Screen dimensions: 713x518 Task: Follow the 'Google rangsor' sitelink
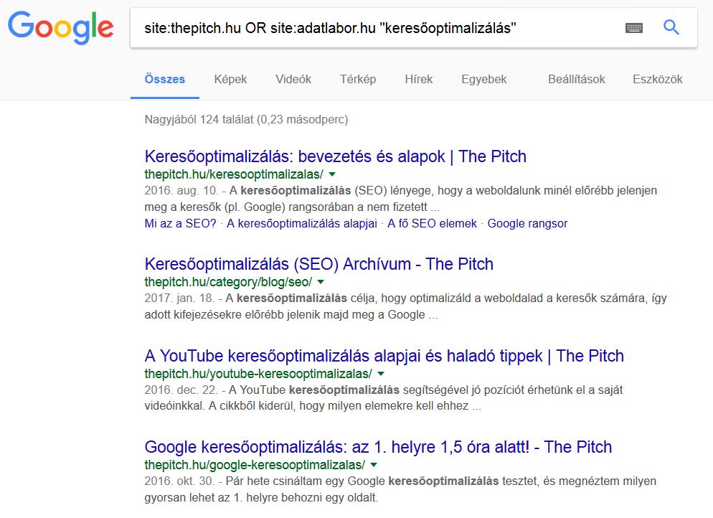527,223
